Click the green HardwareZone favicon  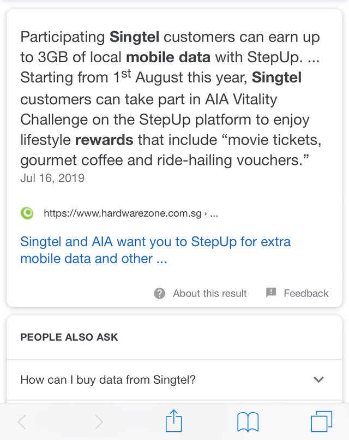27,213
